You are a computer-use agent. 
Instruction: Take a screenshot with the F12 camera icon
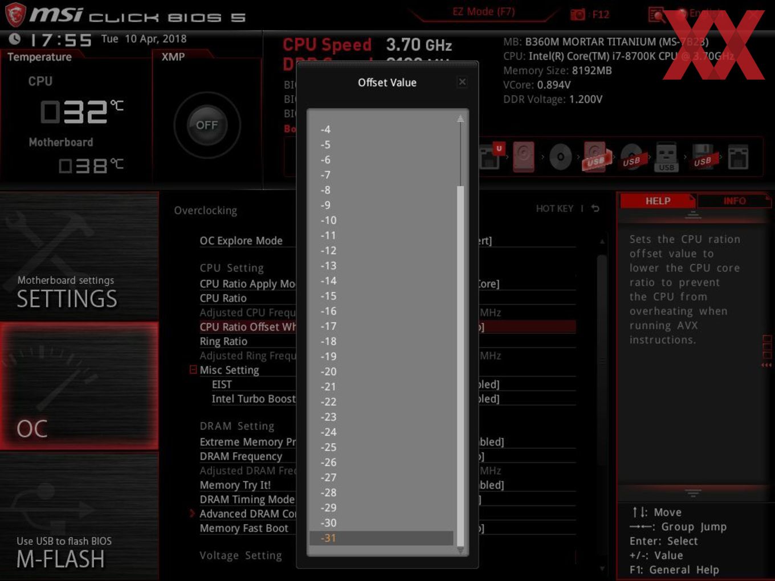click(x=578, y=14)
